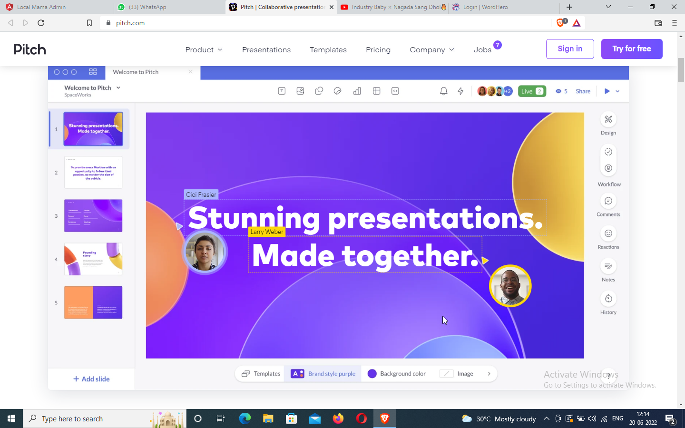Expand the Product dropdown menu
This screenshot has width=685, height=428.
(x=204, y=49)
